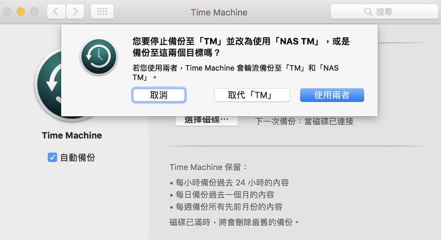
Task: Show all preferences with grid icon
Action: click(102, 12)
